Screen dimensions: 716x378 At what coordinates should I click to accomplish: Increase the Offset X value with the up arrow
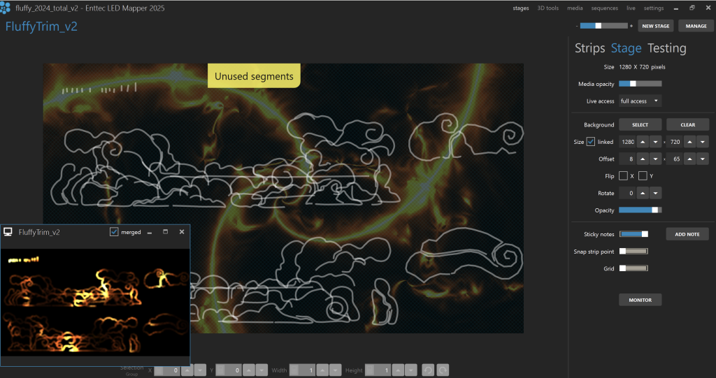pos(643,159)
